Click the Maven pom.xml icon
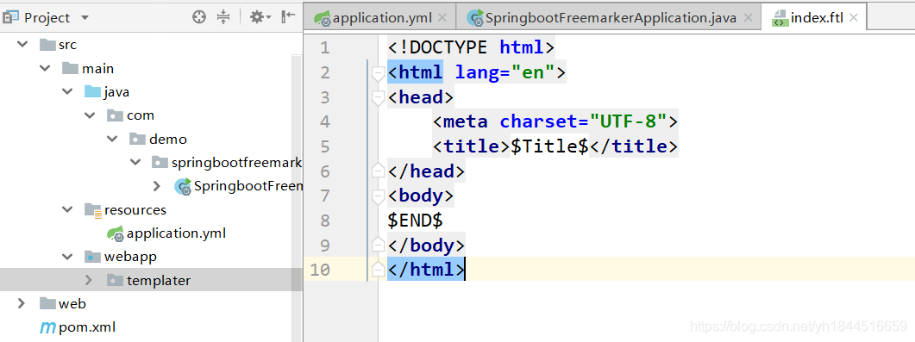The width and height of the screenshot is (915, 342). point(47,327)
